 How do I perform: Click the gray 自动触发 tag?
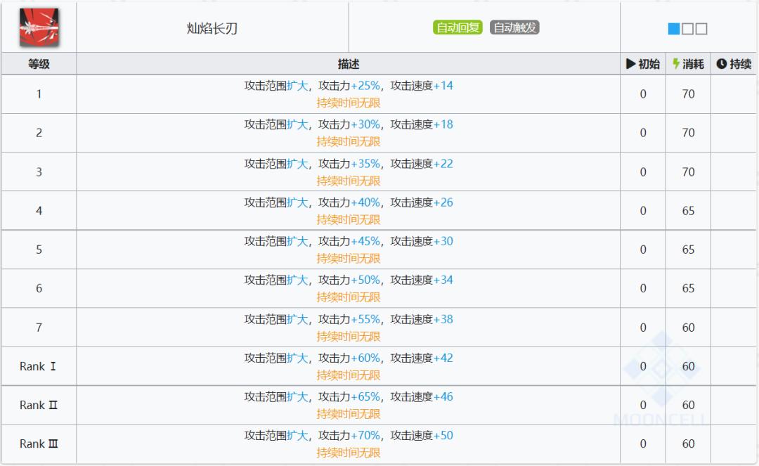point(514,28)
